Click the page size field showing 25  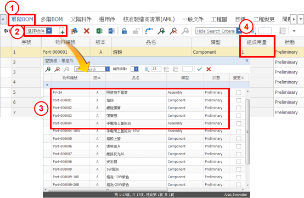pyautogui.click(x=156, y=69)
